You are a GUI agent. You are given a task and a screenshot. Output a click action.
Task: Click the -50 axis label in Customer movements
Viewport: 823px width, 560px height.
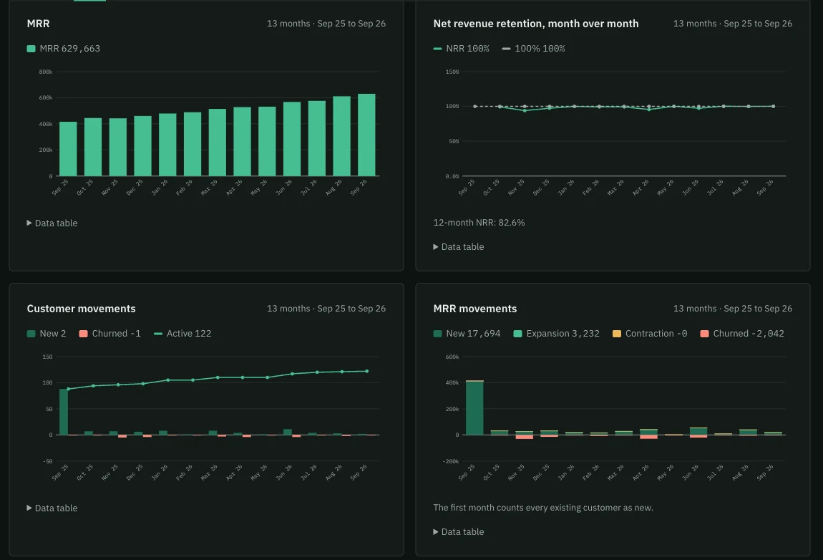[47, 462]
